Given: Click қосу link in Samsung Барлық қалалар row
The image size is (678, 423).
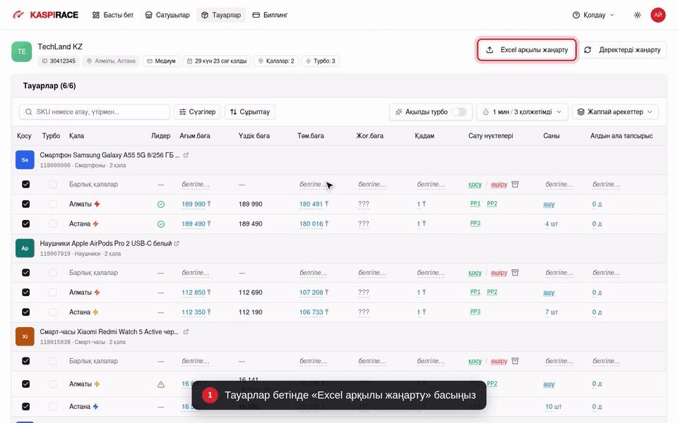Looking at the screenshot, I should click(475, 185).
